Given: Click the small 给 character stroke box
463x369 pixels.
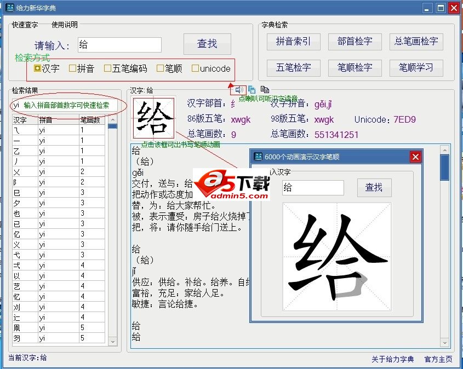Looking at the screenshot, I should (154, 118).
